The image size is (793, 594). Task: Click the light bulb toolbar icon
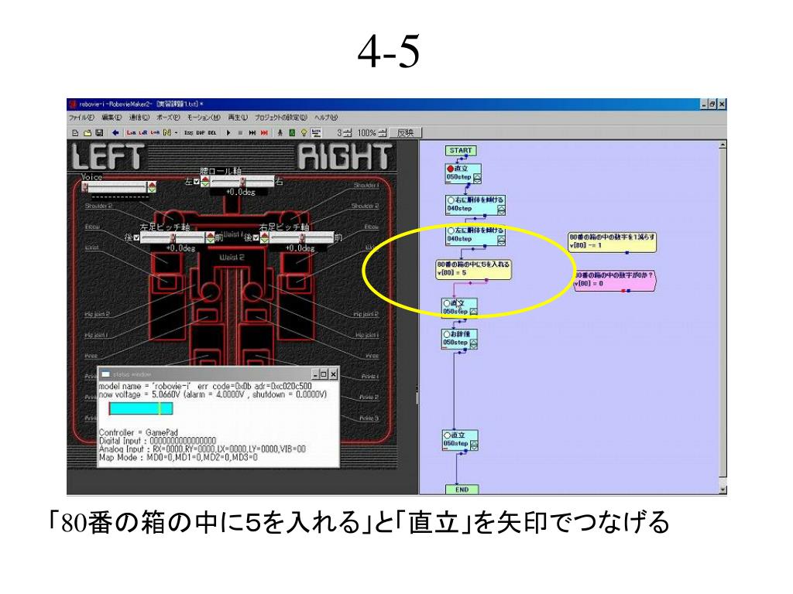(x=304, y=133)
